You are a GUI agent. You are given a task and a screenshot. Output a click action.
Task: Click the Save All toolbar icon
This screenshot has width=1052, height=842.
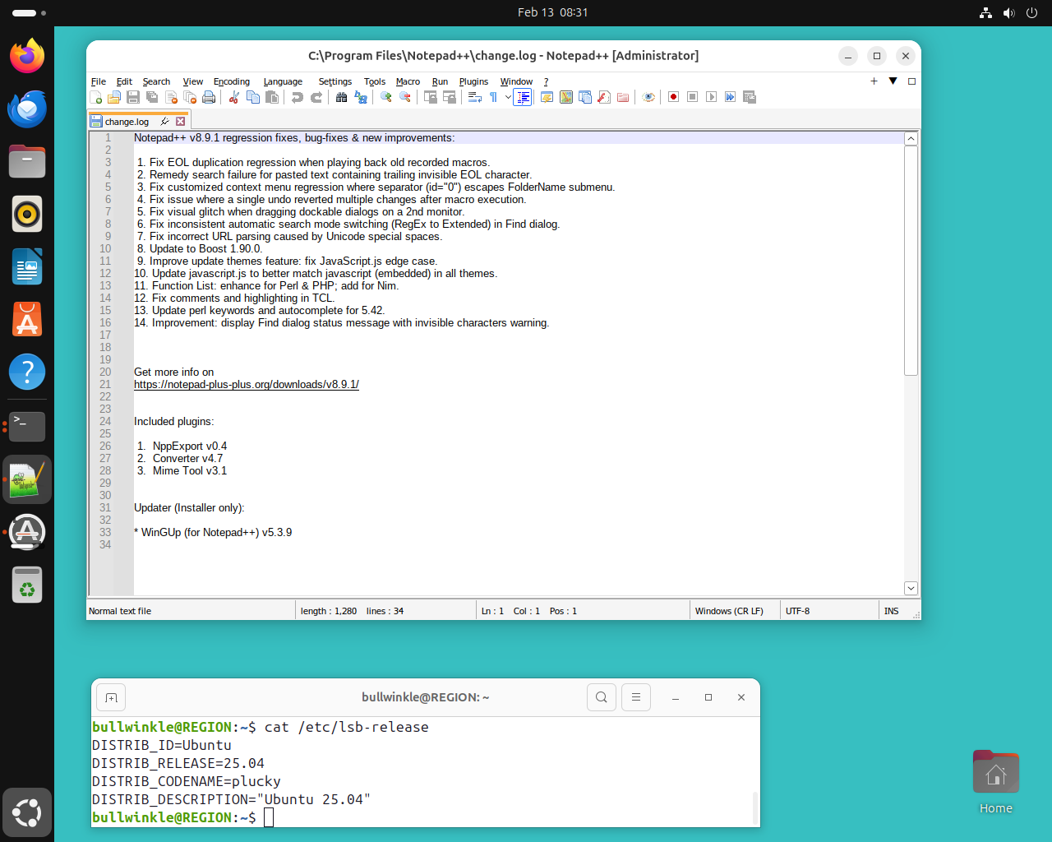[152, 97]
